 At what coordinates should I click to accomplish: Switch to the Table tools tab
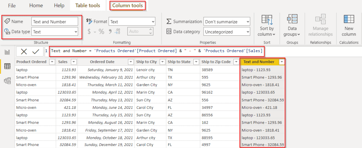[x=88, y=6]
